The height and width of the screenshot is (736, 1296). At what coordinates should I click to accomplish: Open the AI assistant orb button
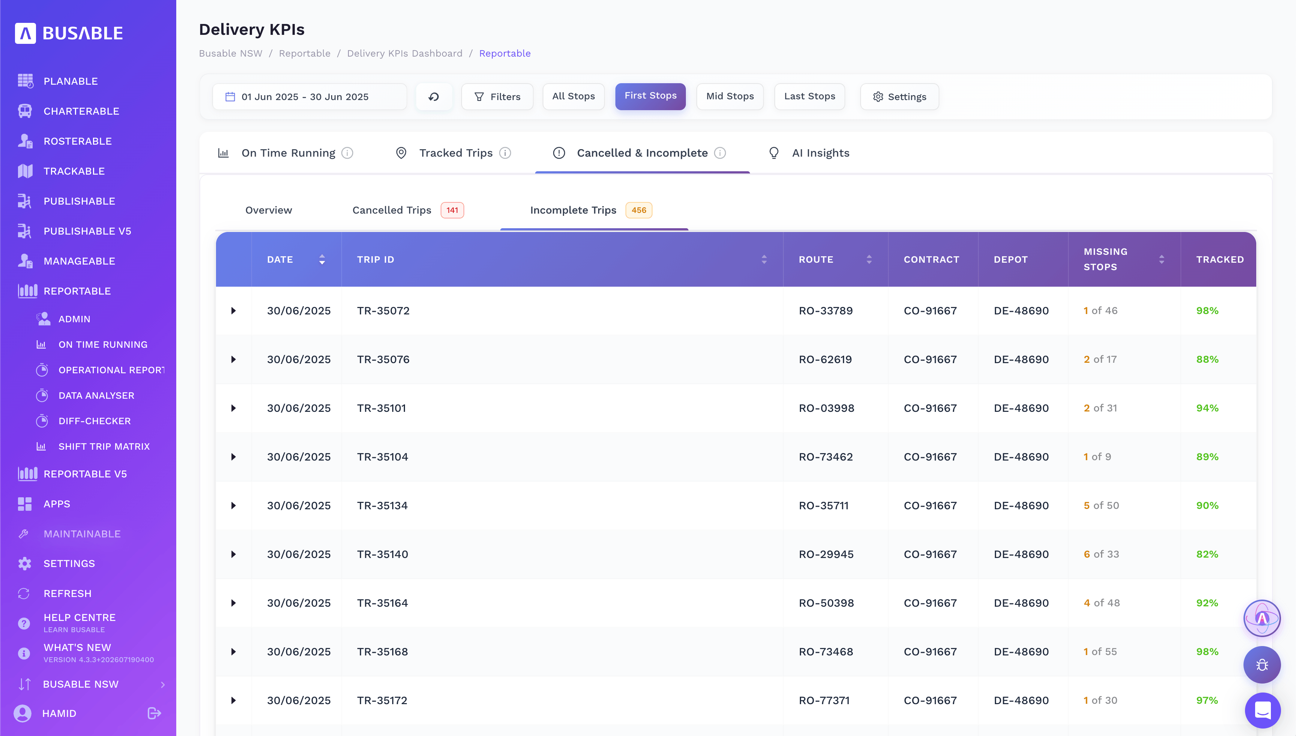1261,618
